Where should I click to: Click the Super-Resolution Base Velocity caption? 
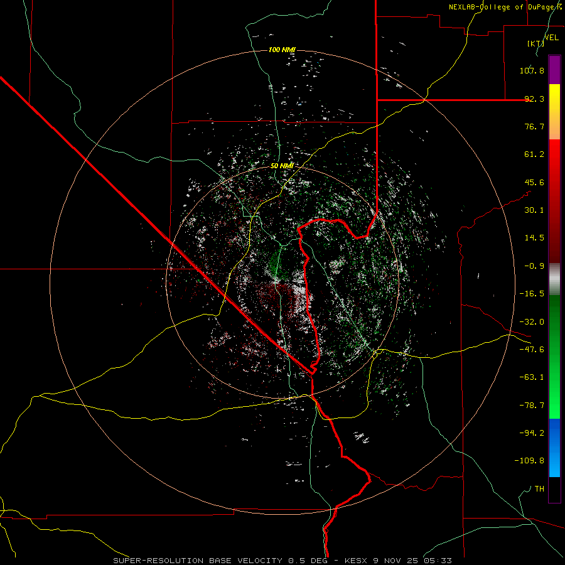pos(282,561)
